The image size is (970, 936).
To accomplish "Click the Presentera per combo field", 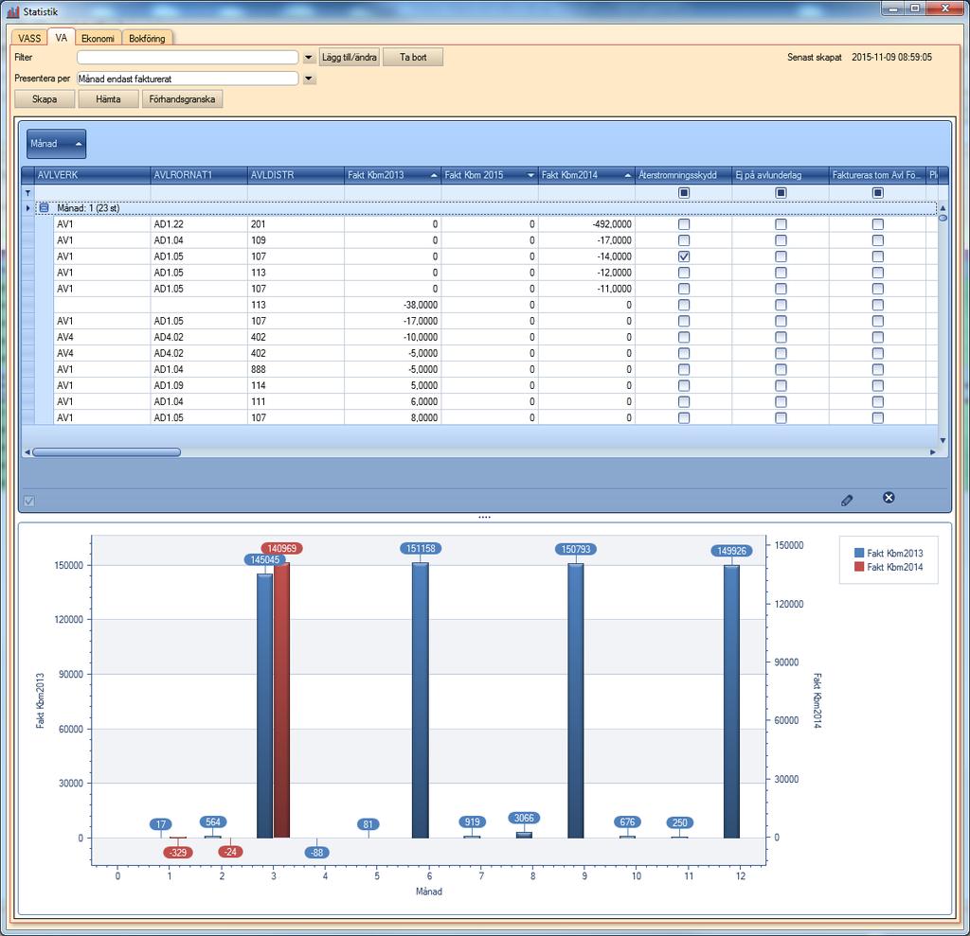I will (188, 79).
